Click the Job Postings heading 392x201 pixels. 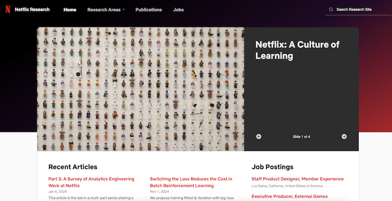tap(272, 167)
